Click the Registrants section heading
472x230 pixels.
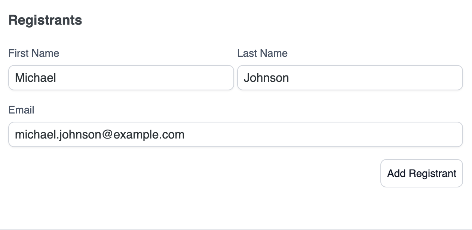point(45,20)
